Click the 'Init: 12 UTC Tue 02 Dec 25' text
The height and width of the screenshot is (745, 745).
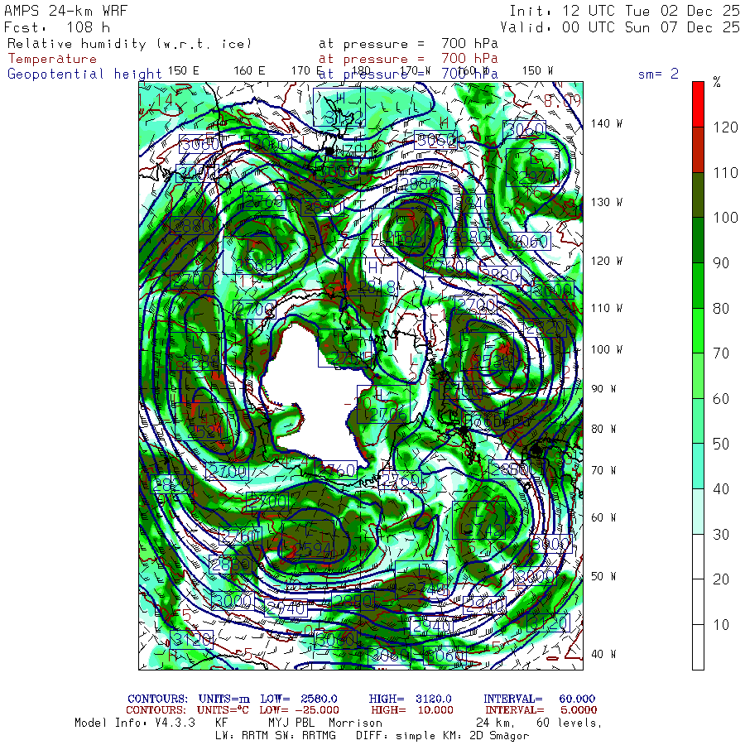pyautogui.click(x=624, y=12)
